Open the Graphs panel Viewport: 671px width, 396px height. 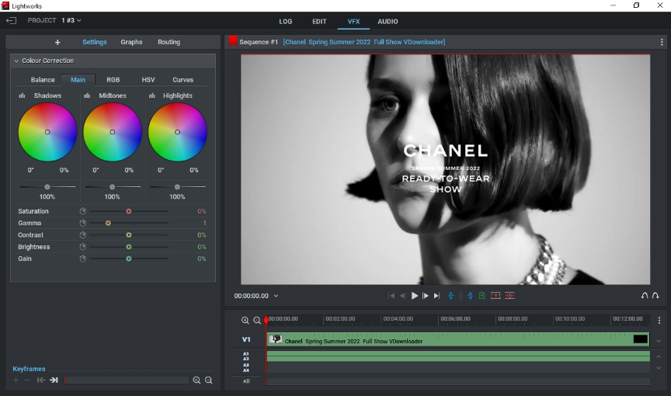click(x=131, y=42)
